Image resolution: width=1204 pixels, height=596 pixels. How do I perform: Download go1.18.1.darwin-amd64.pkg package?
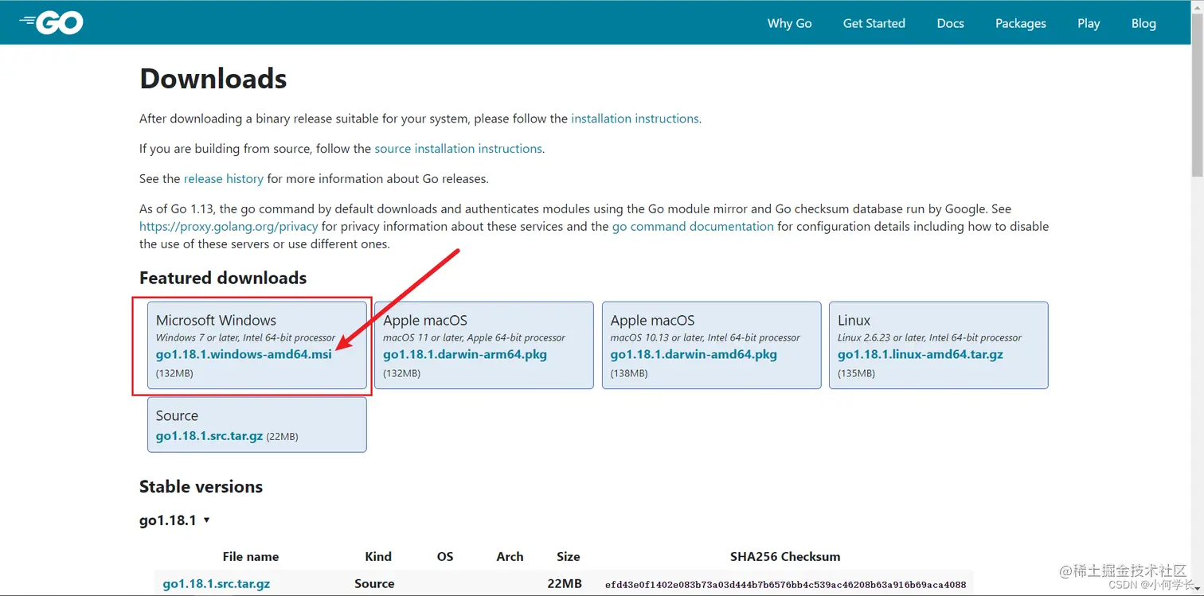click(x=694, y=354)
